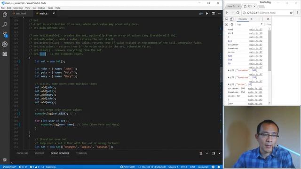Show more DevTools tabs with the chevron

click(x=252, y=19)
